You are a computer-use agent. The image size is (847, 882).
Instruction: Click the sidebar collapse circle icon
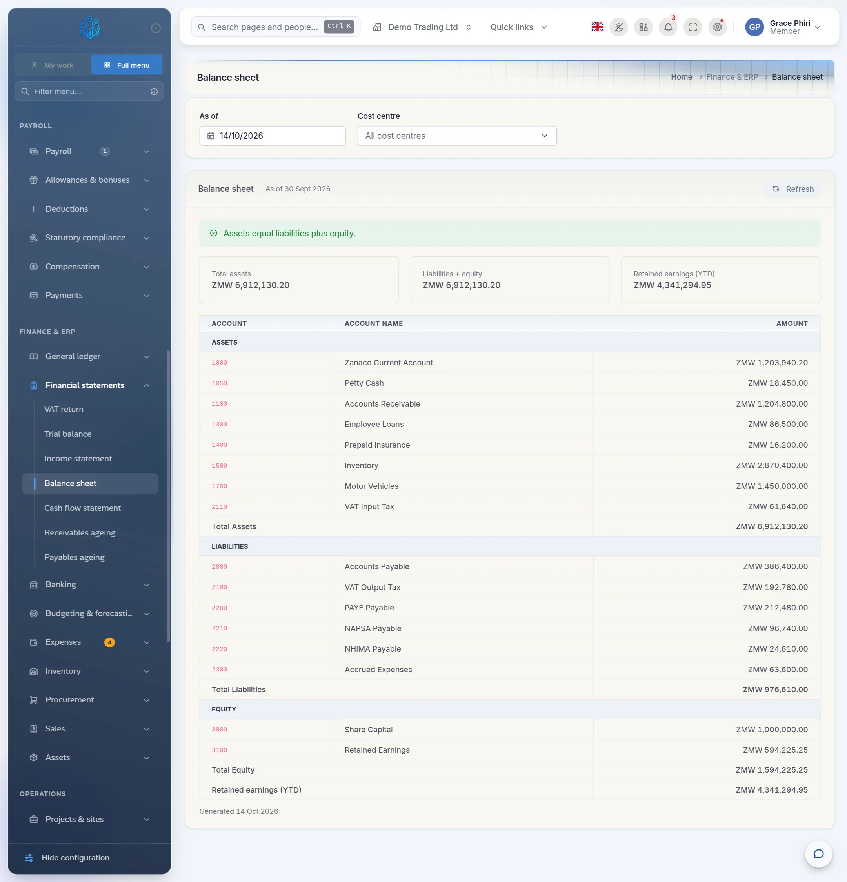point(156,28)
